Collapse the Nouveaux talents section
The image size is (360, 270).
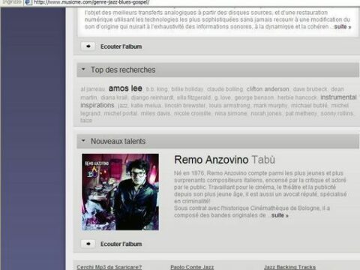pos(83,141)
